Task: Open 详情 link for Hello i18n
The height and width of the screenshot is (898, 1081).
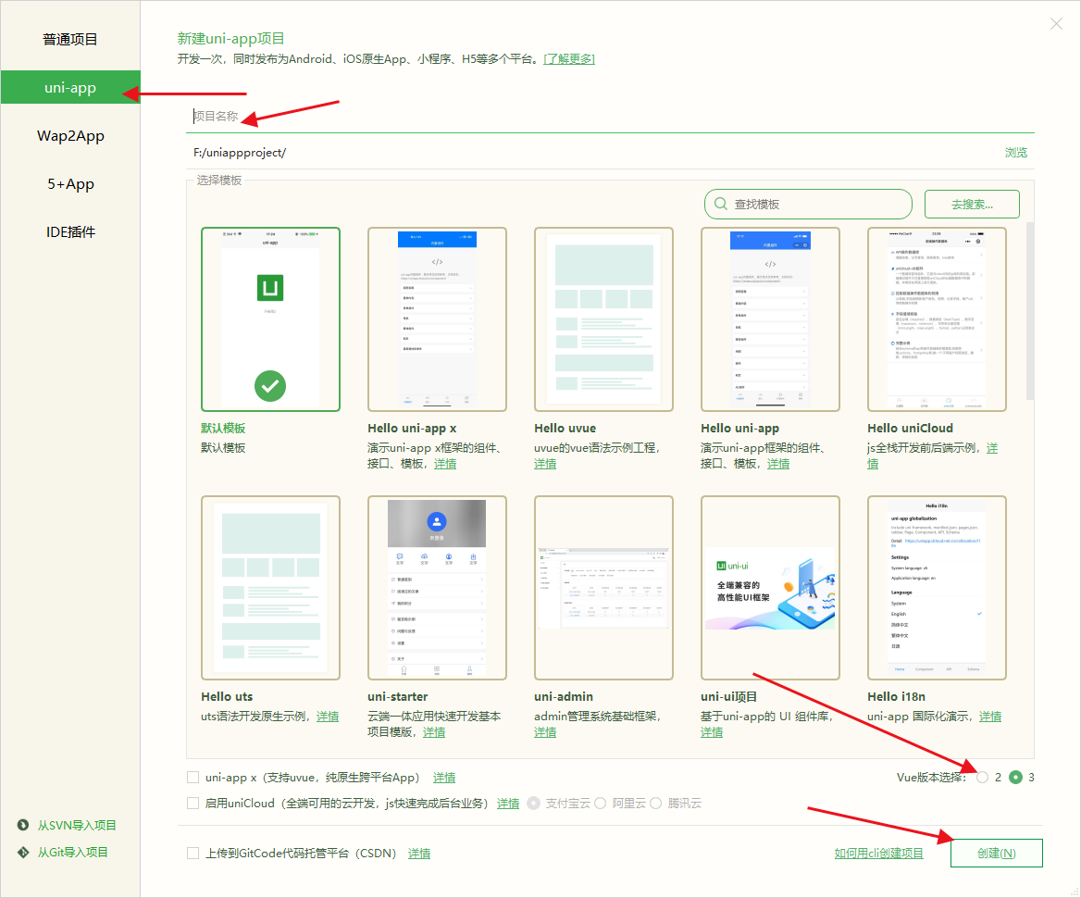Action: click(x=990, y=717)
